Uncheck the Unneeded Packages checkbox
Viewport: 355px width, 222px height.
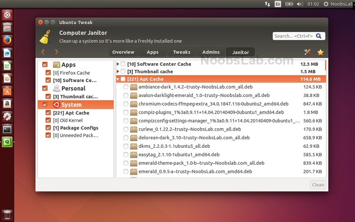click(x=48, y=135)
